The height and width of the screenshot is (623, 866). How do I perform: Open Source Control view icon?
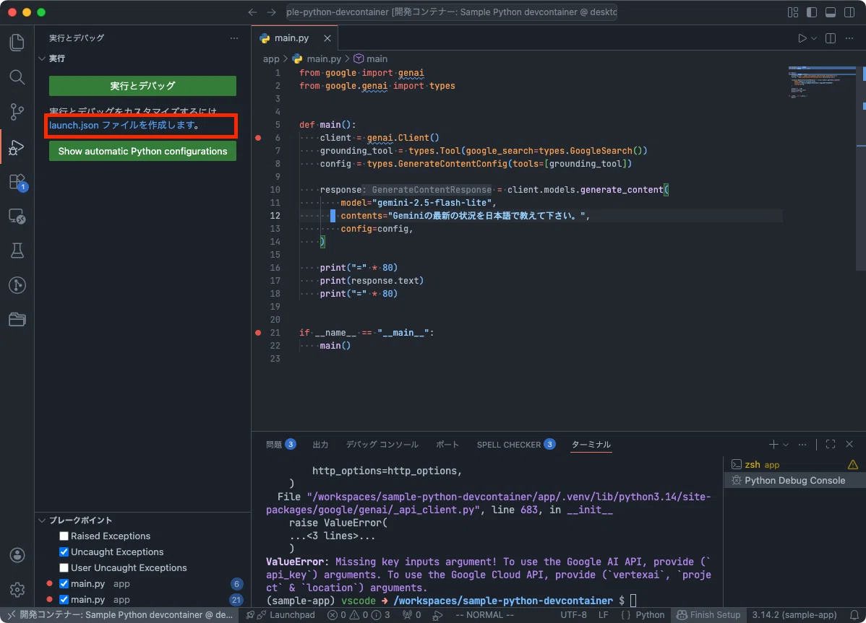[x=17, y=112]
